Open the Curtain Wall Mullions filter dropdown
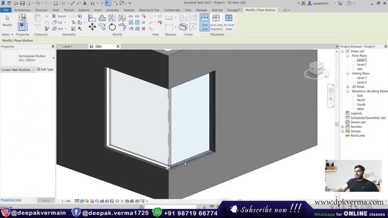 click(x=33, y=70)
